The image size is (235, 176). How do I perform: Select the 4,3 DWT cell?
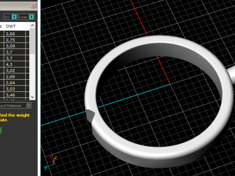click(x=15, y=65)
